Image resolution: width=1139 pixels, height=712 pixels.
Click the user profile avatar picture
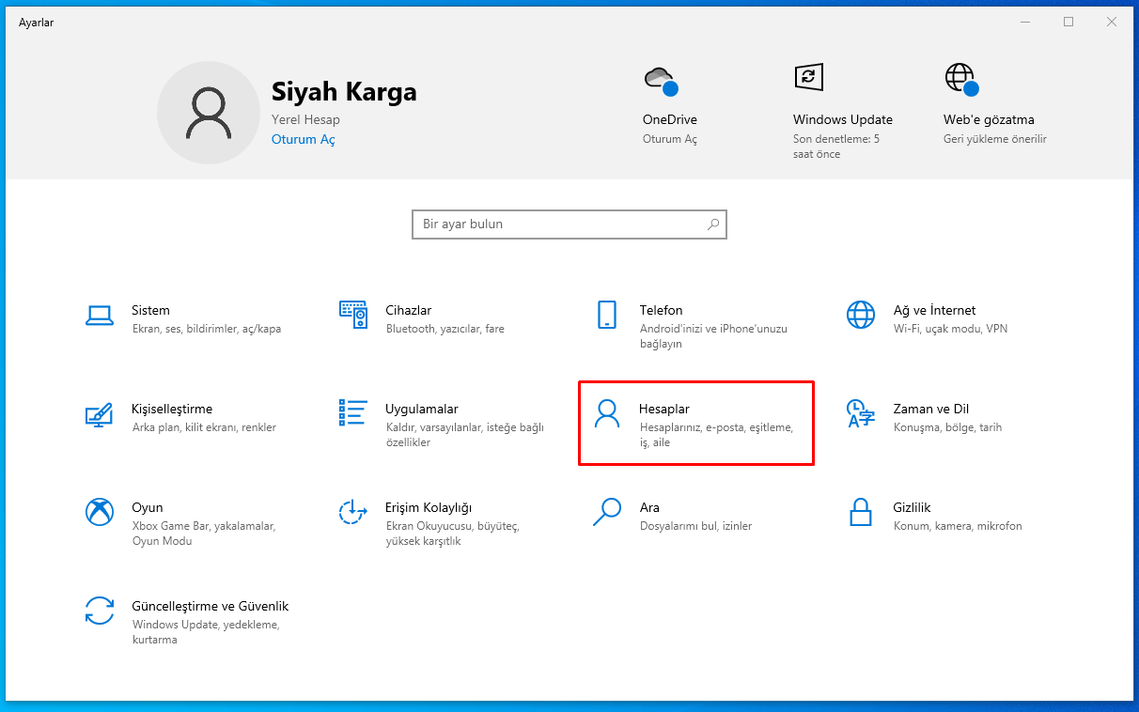[208, 113]
